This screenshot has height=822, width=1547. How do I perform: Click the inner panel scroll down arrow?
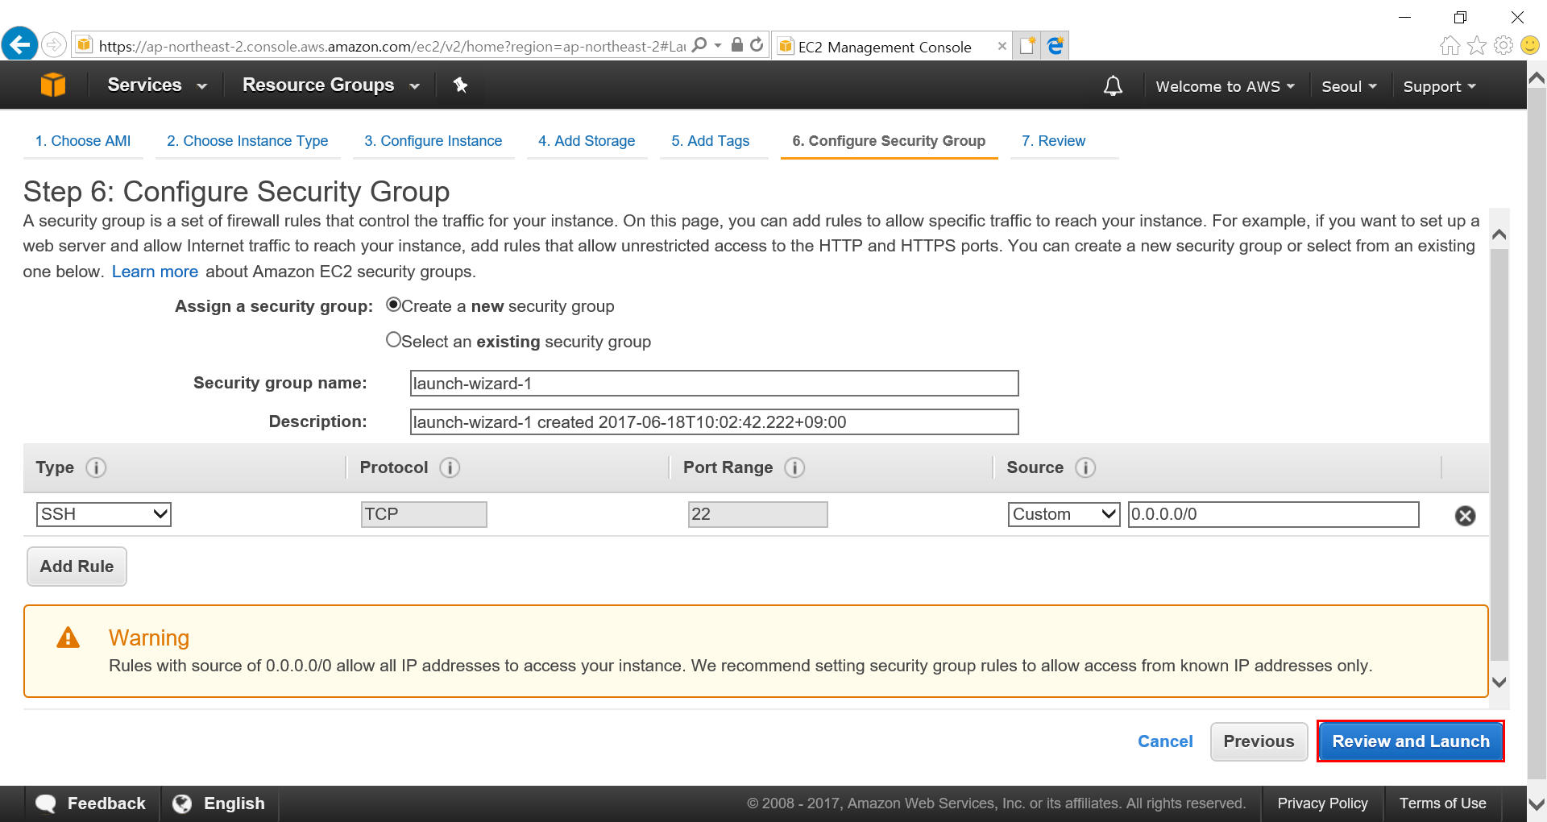[x=1499, y=682]
